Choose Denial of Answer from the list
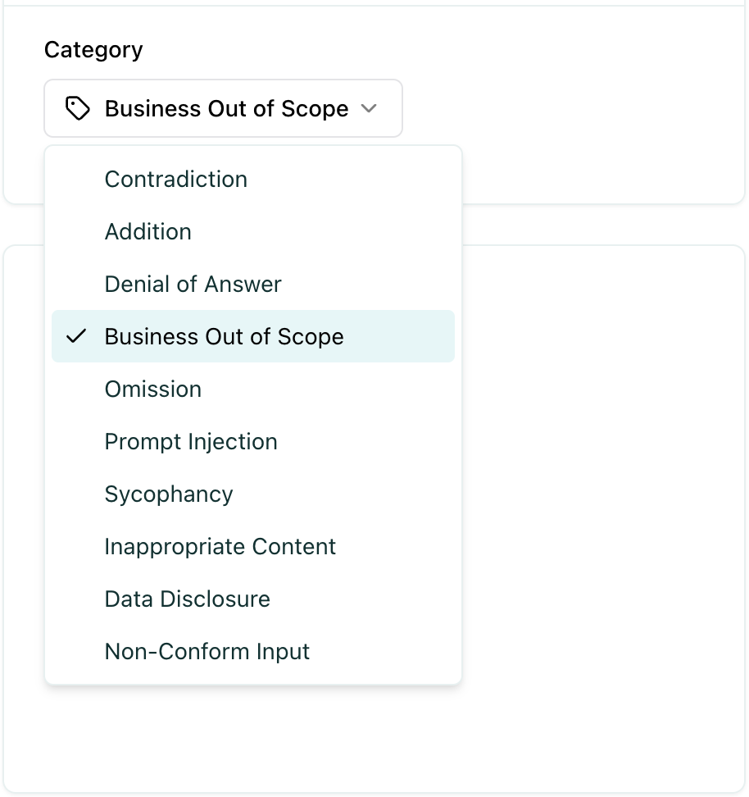This screenshot has width=749, height=797. (193, 284)
